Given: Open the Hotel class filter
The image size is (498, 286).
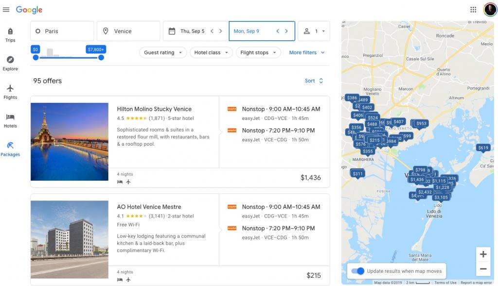Looking at the screenshot, I should (211, 52).
